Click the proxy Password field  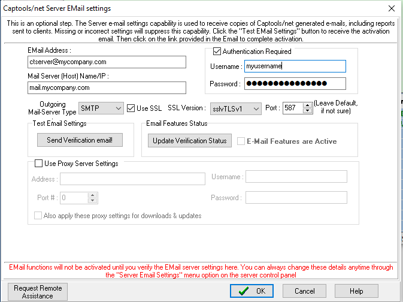coord(296,198)
